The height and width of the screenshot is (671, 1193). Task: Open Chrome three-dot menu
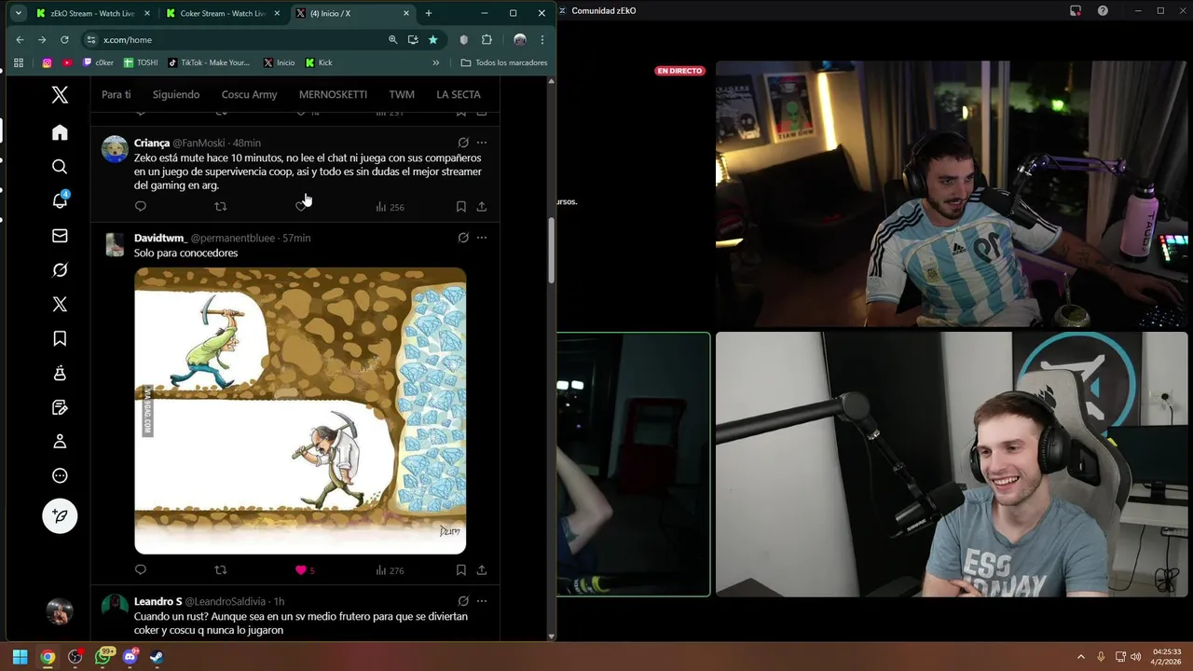point(542,39)
